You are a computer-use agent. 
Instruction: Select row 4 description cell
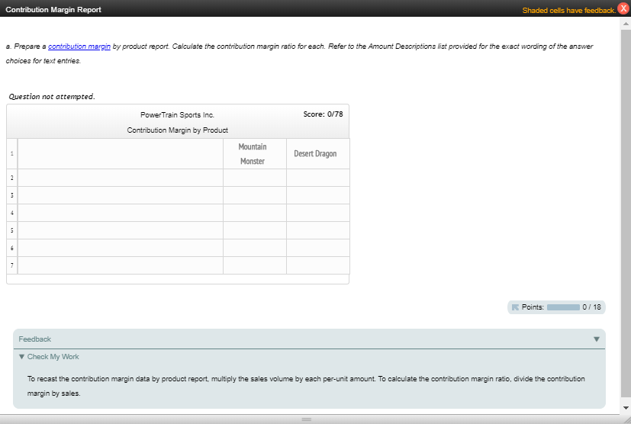[121, 213]
